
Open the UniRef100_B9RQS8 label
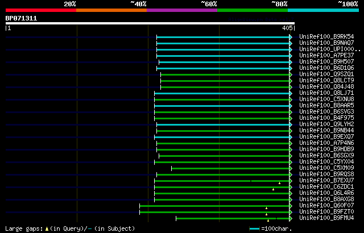click(x=326, y=174)
